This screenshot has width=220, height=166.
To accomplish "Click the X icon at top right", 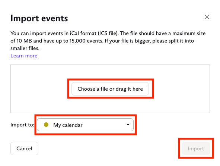I will click(207, 17).
